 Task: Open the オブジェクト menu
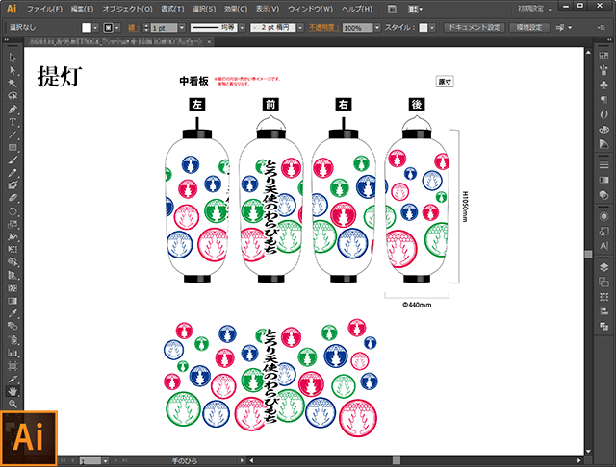point(127,9)
